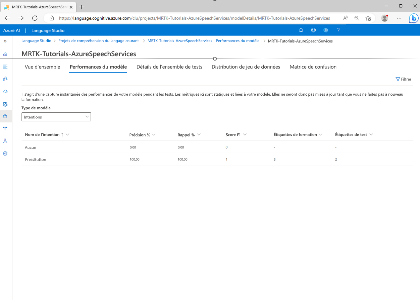Click the flask testing icon in sidebar
The height and width of the screenshot is (300, 420).
(5, 141)
